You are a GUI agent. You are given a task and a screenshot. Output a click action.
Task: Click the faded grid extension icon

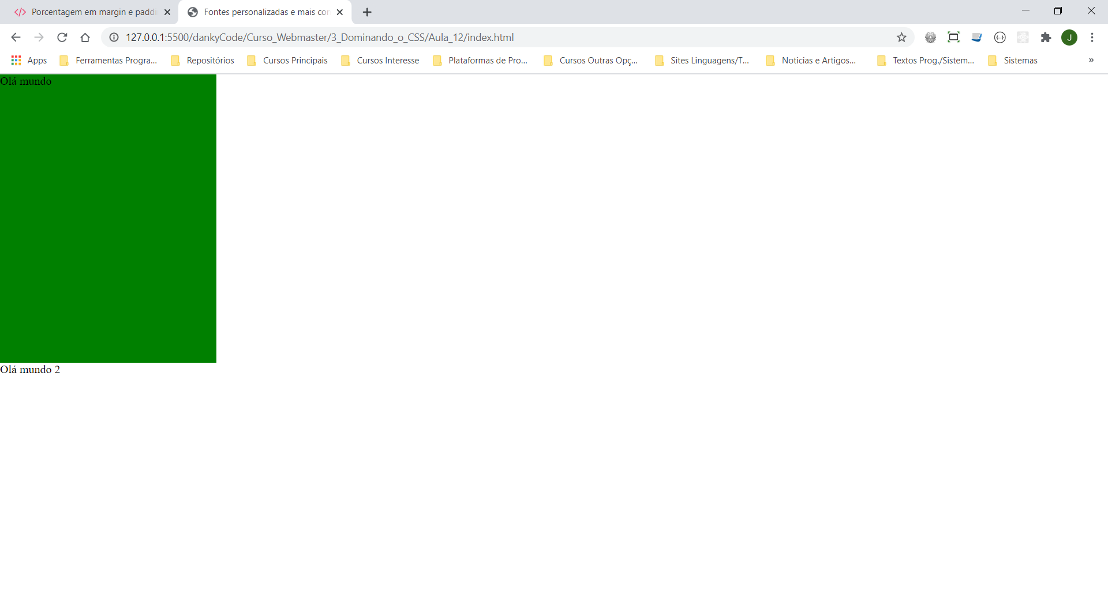click(1023, 37)
